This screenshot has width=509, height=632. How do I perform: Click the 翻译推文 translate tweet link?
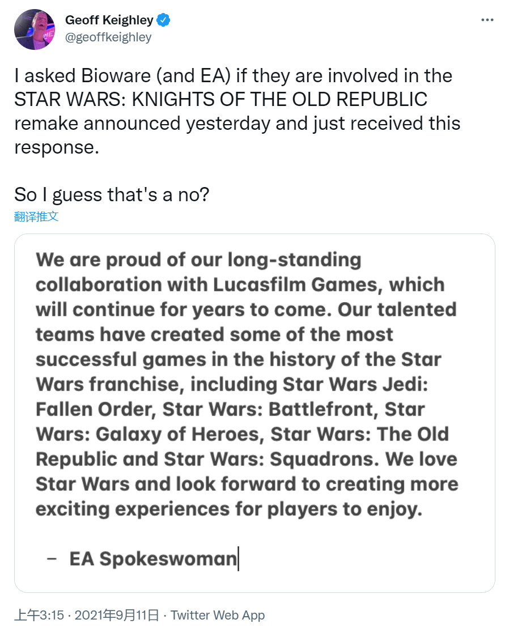(x=36, y=217)
